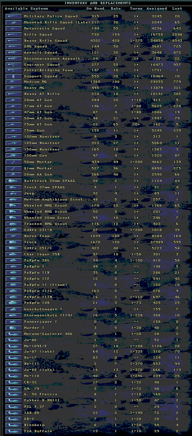Click the Turns column header
The image size is (192, 436).
(x=136, y=8)
